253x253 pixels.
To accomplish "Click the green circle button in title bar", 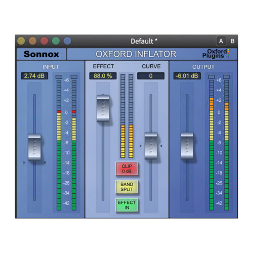I will point(56,41).
